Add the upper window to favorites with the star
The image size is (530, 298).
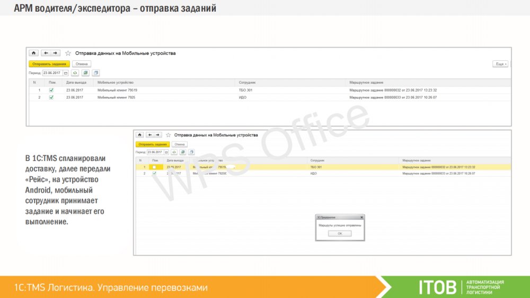(68, 53)
